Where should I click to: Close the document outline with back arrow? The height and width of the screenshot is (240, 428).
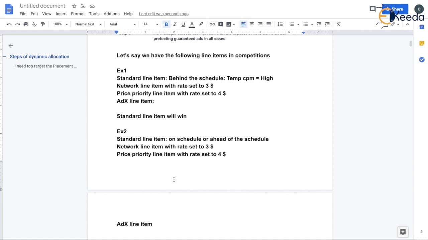click(x=11, y=46)
